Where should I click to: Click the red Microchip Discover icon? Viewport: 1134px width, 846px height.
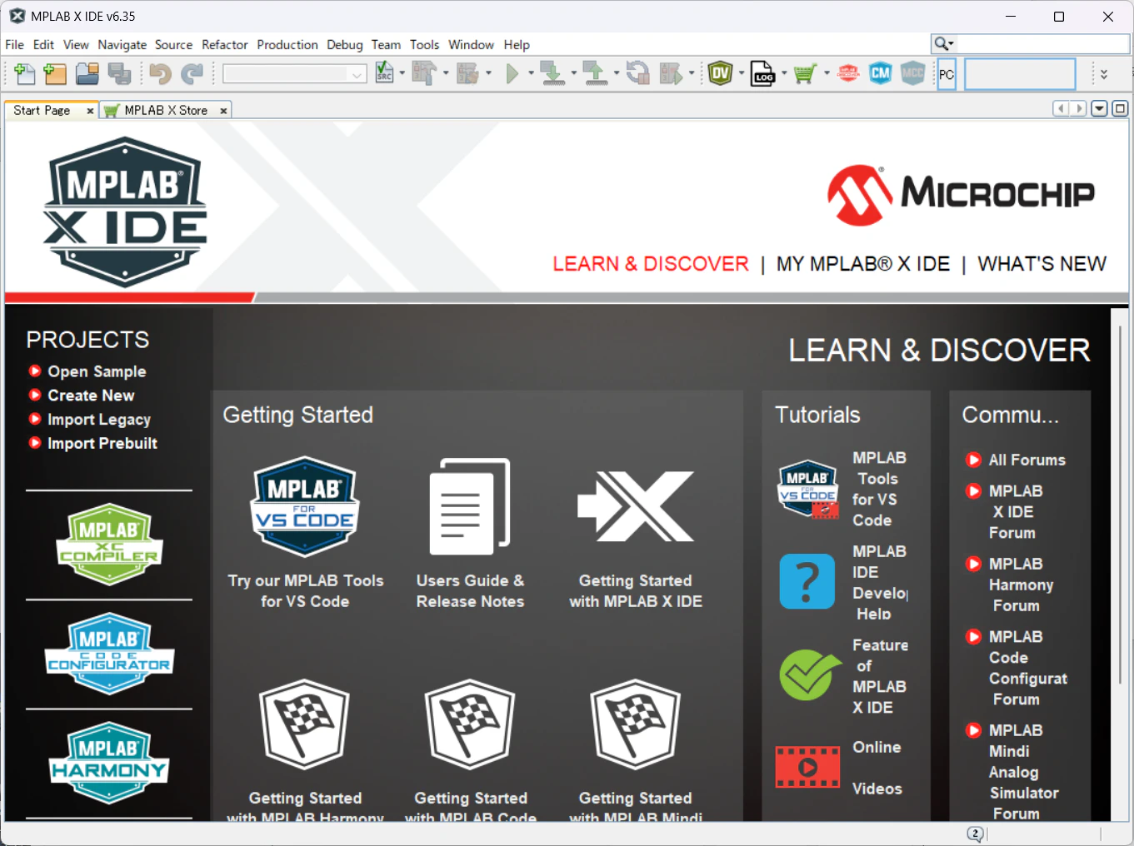[848, 73]
